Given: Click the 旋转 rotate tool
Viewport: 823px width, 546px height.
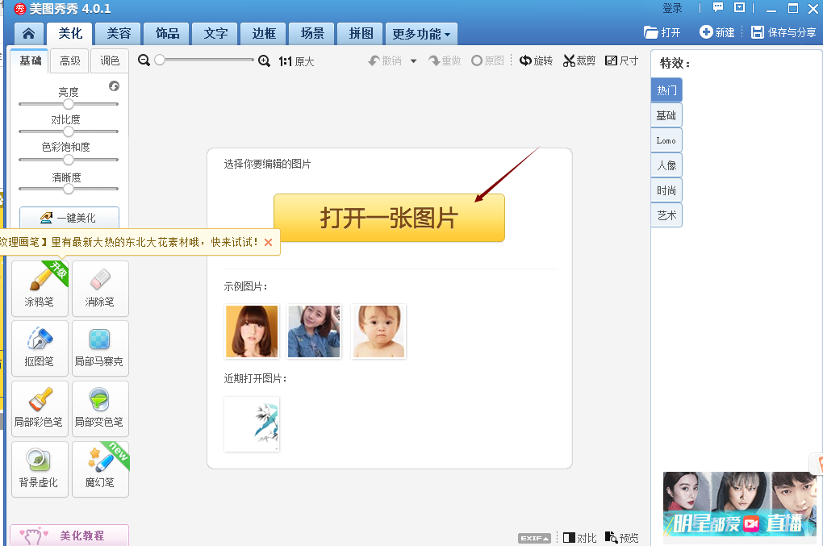Looking at the screenshot, I should pyautogui.click(x=536, y=60).
